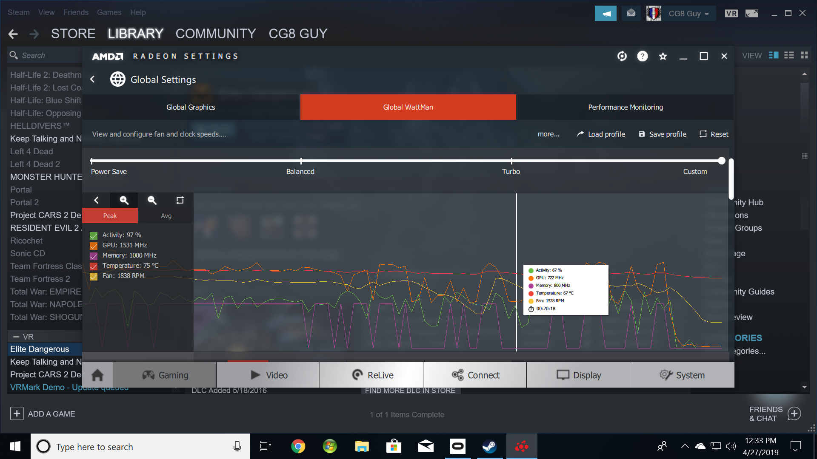Toggle the GPU MHz graph checkbox
Viewport: 817px width, 459px height.
94,246
